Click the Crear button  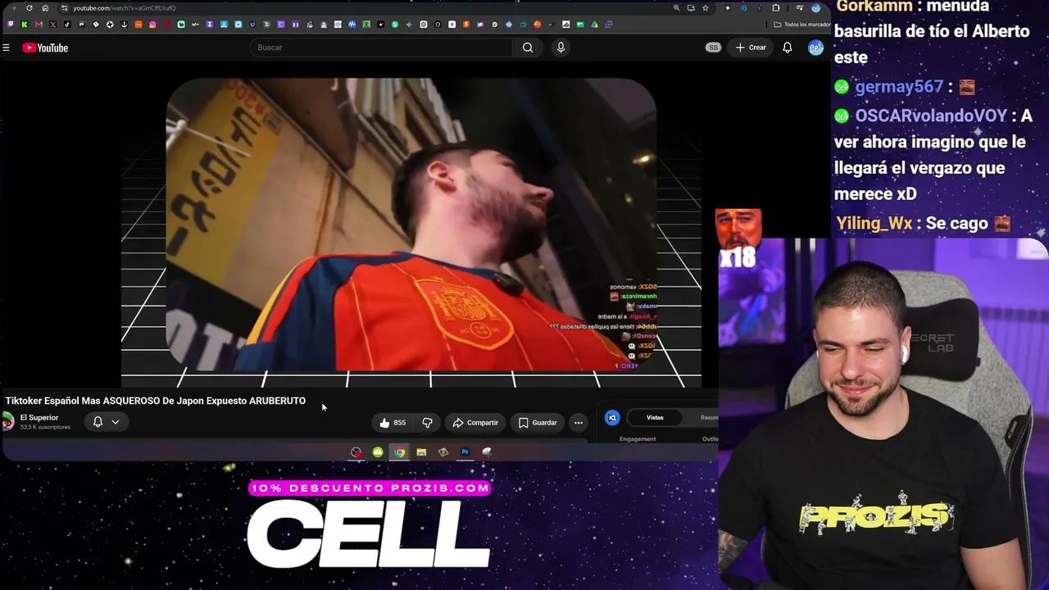[x=751, y=48]
